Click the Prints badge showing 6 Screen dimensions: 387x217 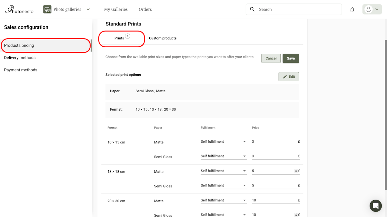point(127,36)
